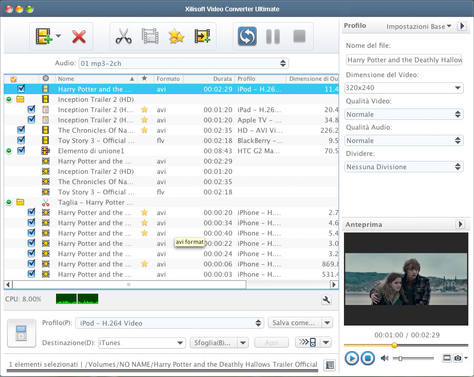Collapse the Inception Trailer 2 (HD) group
Viewport: 474px width, 377px height.
point(9,99)
